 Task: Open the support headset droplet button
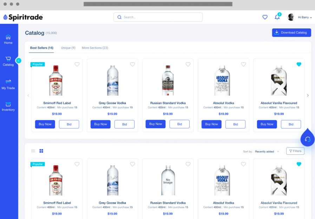click(x=307, y=138)
